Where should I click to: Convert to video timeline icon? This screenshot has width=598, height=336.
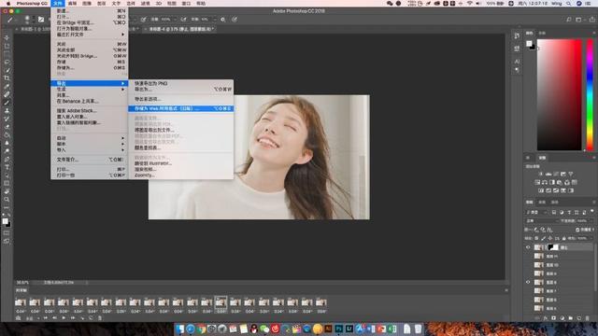[18, 318]
